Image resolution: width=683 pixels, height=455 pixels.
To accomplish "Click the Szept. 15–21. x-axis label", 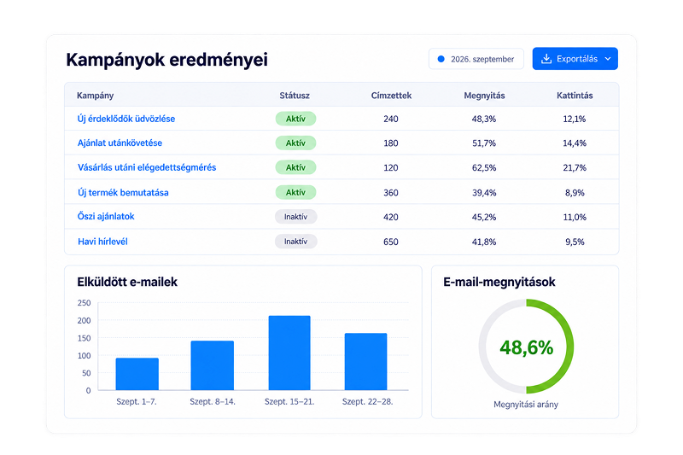I will tap(289, 401).
